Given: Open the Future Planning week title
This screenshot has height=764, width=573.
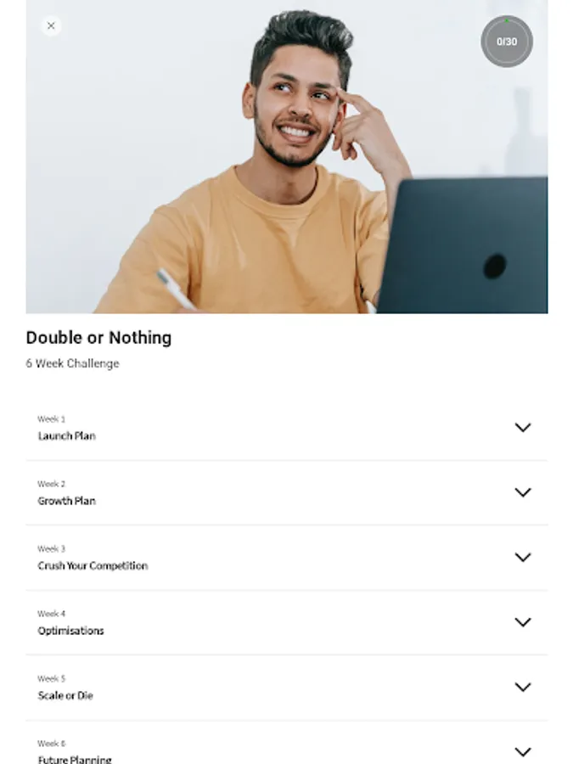Looking at the screenshot, I should (x=75, y=759).
